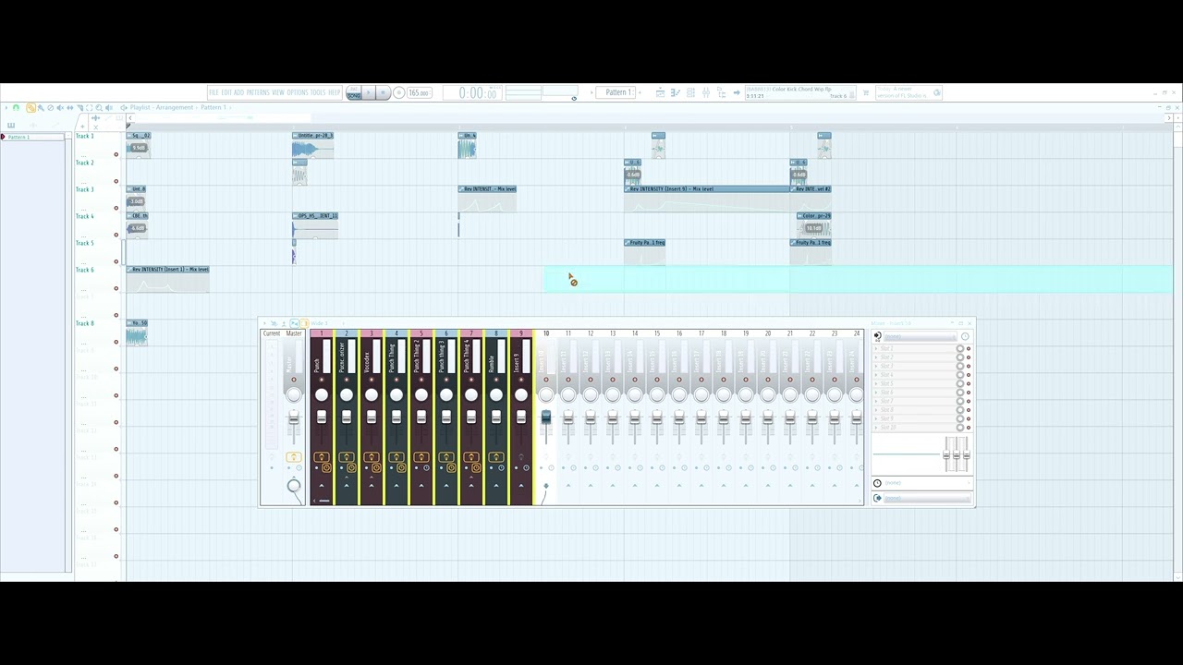The image size is (1183, 665).
Task: Open the mixer output routing dropdown
Action: [927, 499]
